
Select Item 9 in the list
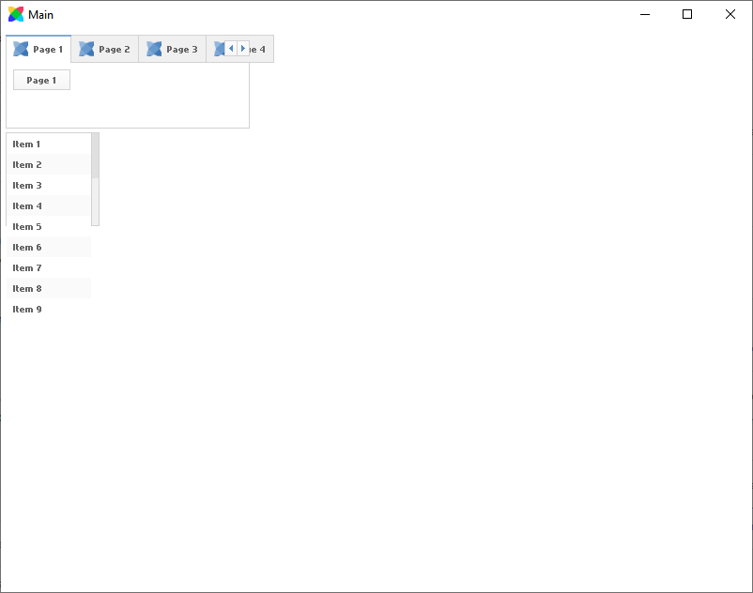[49, 309]
